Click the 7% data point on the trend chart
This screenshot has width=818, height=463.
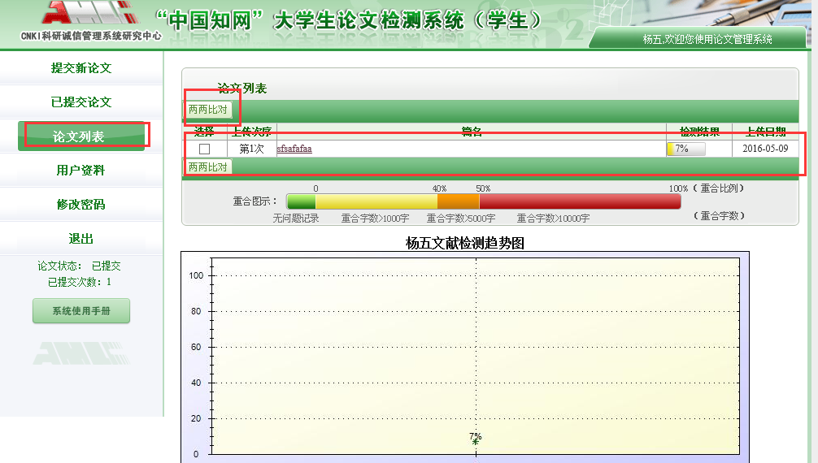pos(475,442)
